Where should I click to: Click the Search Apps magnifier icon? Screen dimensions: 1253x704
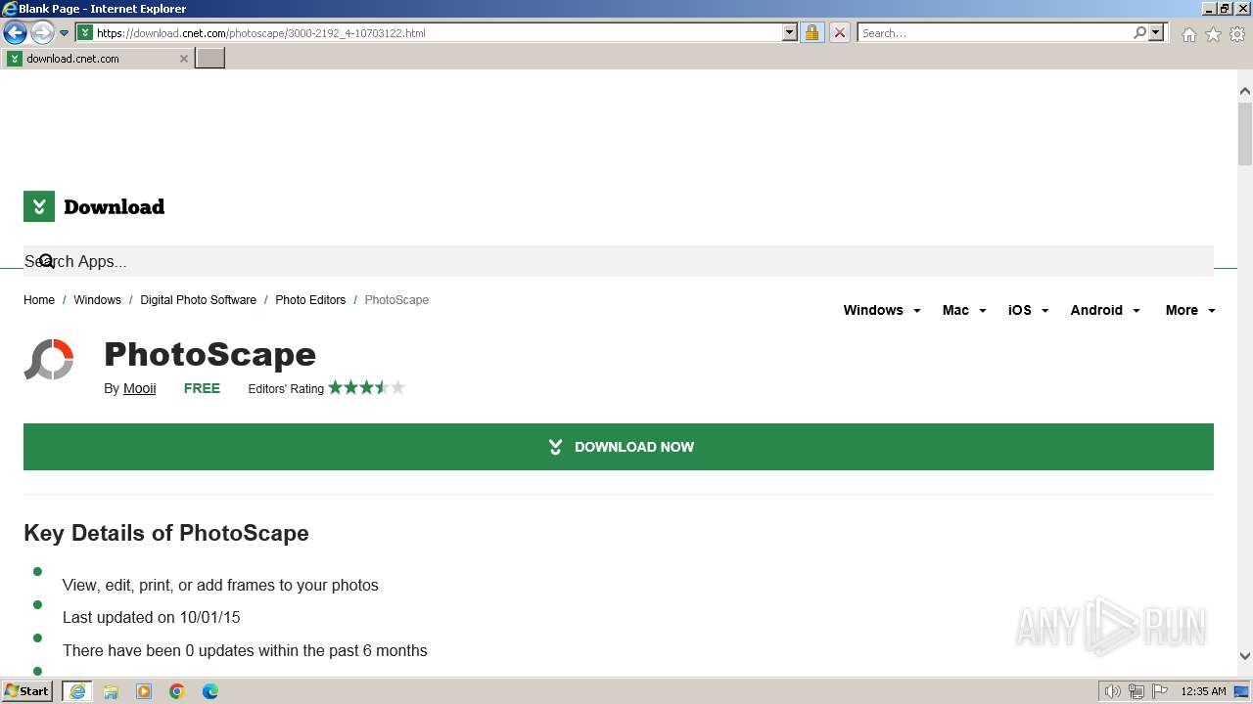46,261
